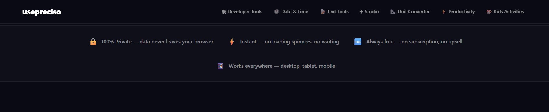Click the blue FREE badge icon
The width and height of the screenshot is (549, 112).
(x=358, y=42)
